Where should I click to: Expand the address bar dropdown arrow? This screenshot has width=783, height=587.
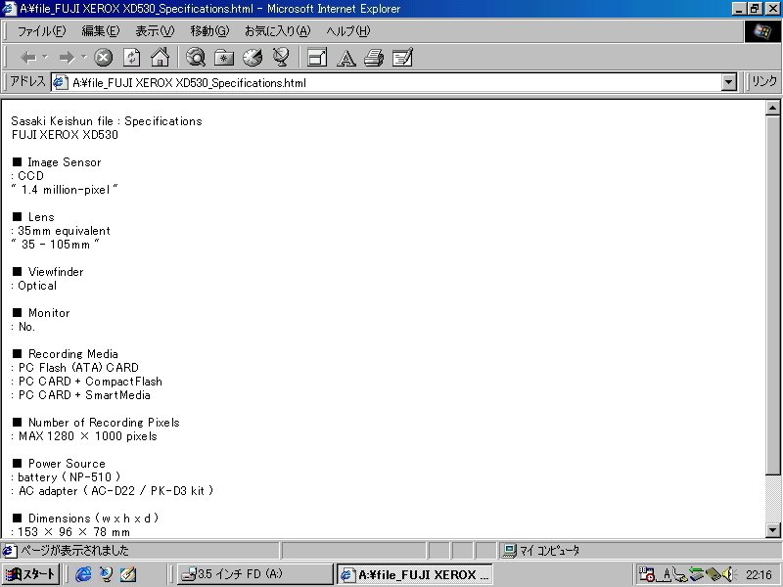(x=729, y=82)
